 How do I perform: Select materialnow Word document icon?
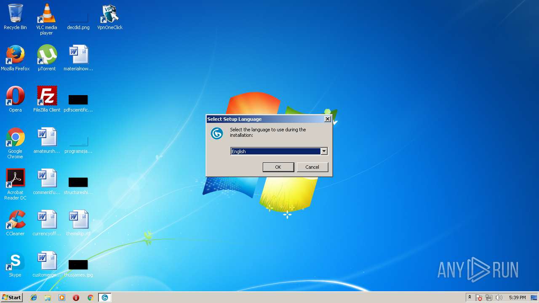point(78,58)
